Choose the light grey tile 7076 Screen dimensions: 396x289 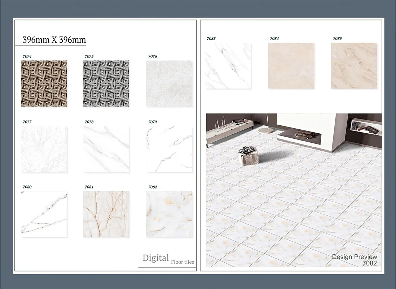pyautogui.click(x=169, y=83)
